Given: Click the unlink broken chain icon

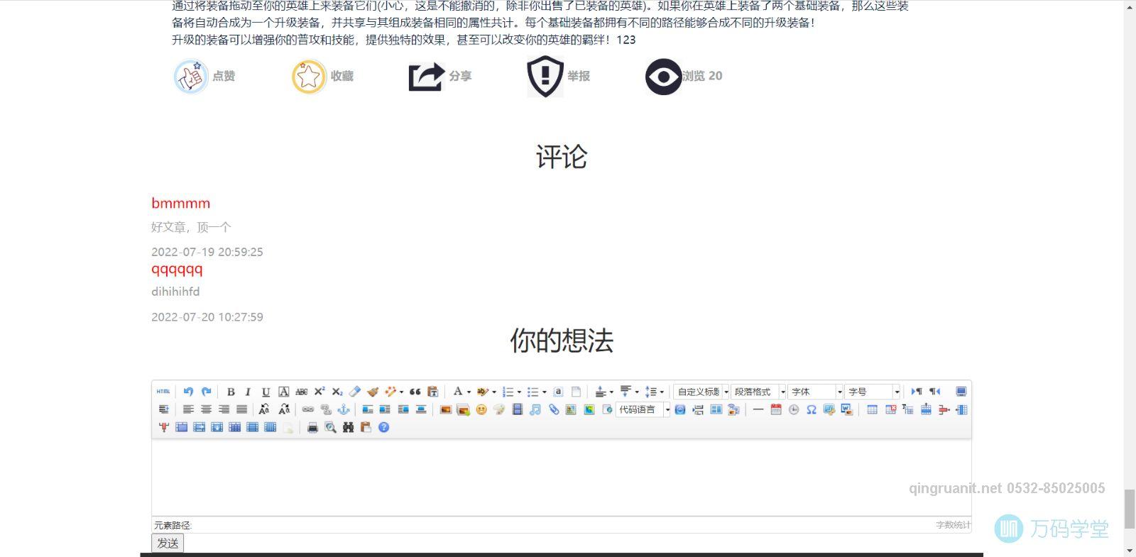Looking at the screenshot, I should (326, 409).
